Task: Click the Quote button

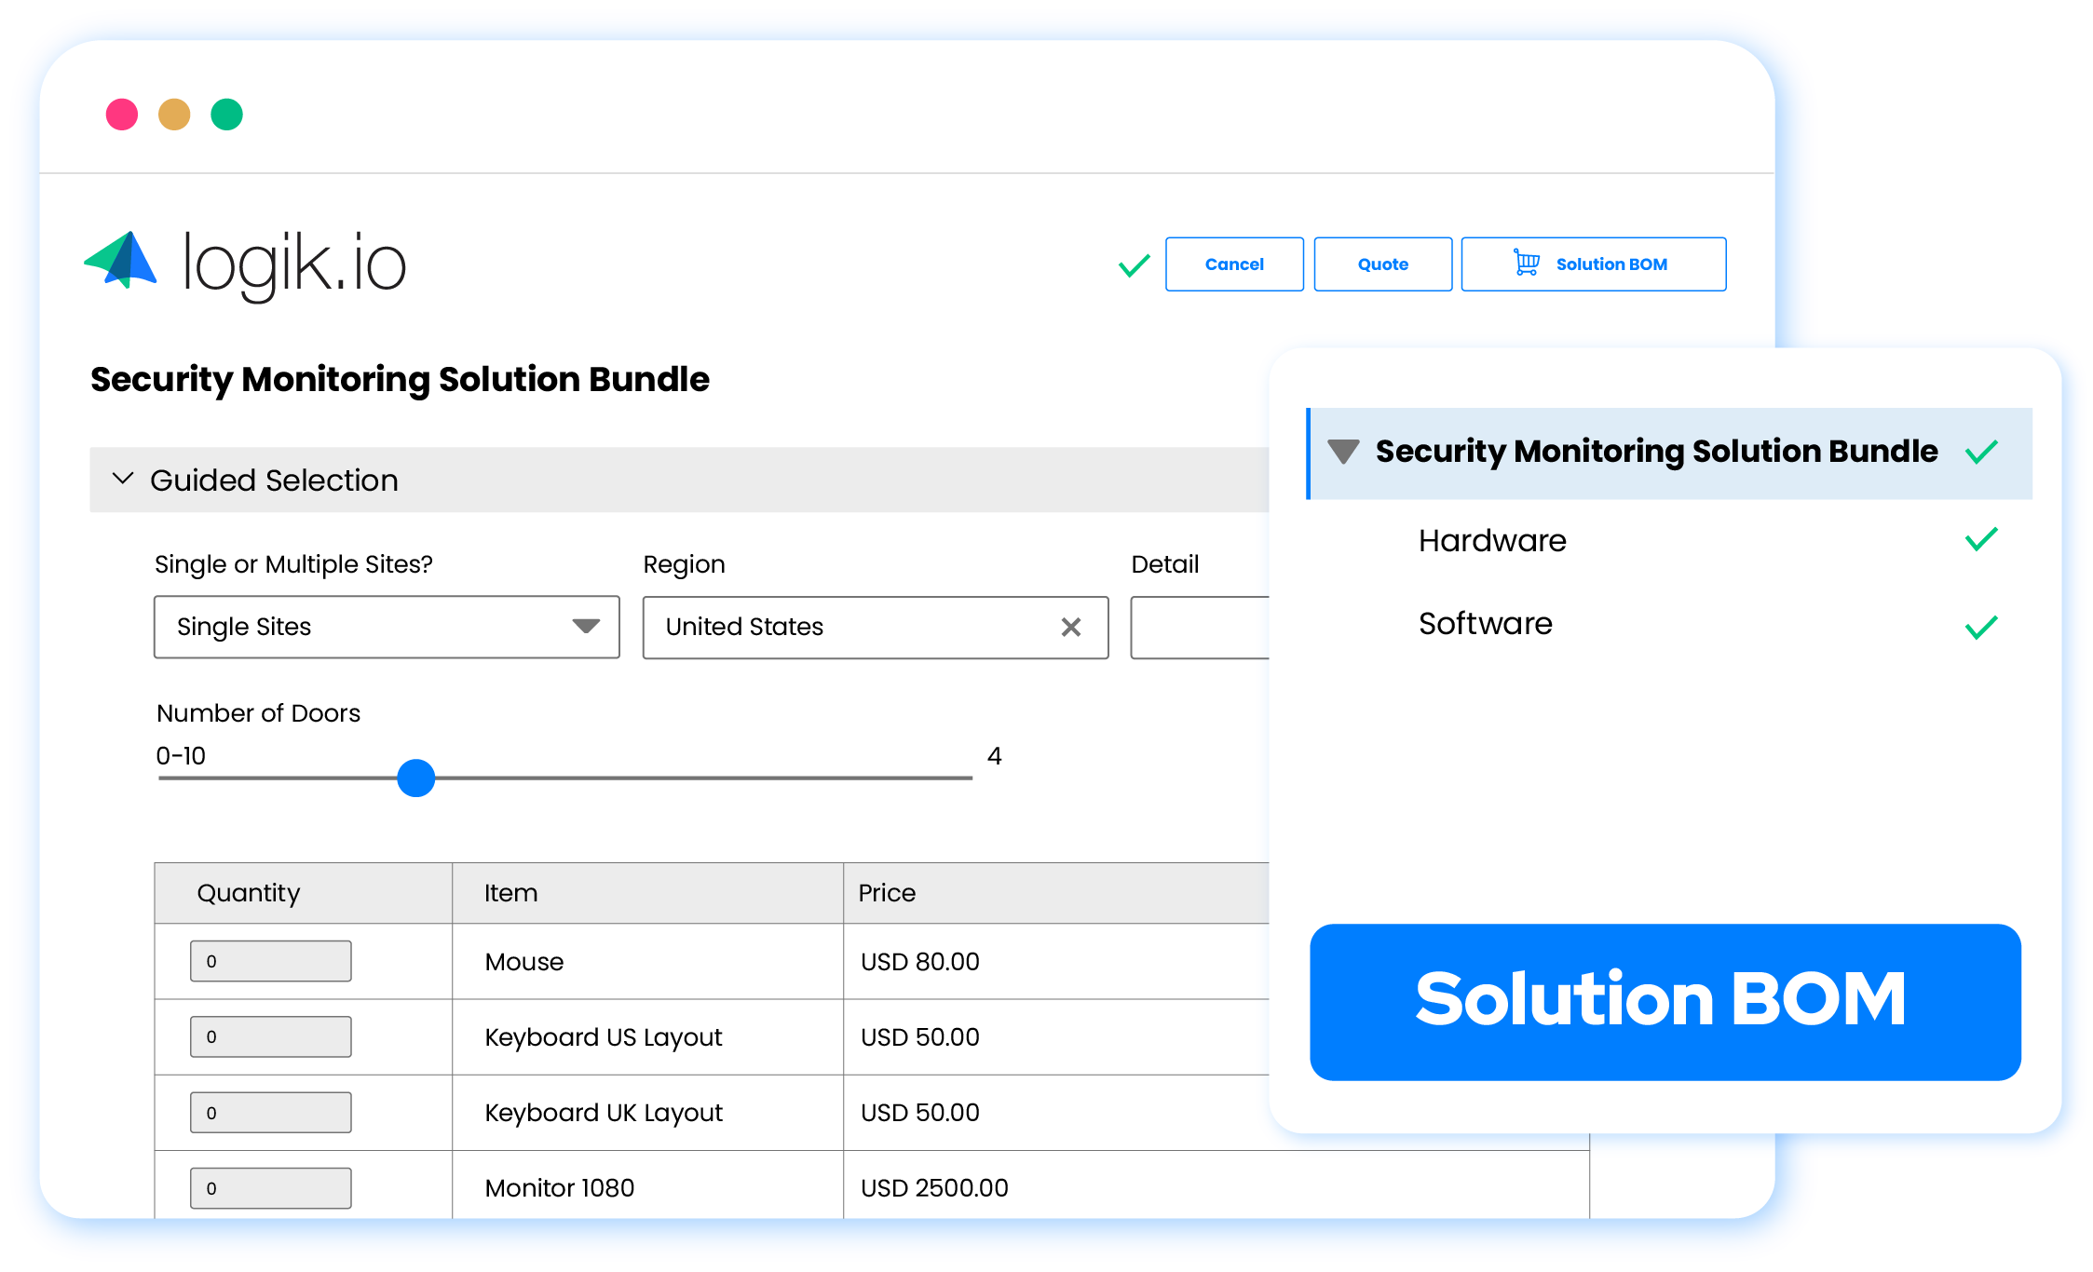Action: pyautogui.click(x=1382, y=264)
